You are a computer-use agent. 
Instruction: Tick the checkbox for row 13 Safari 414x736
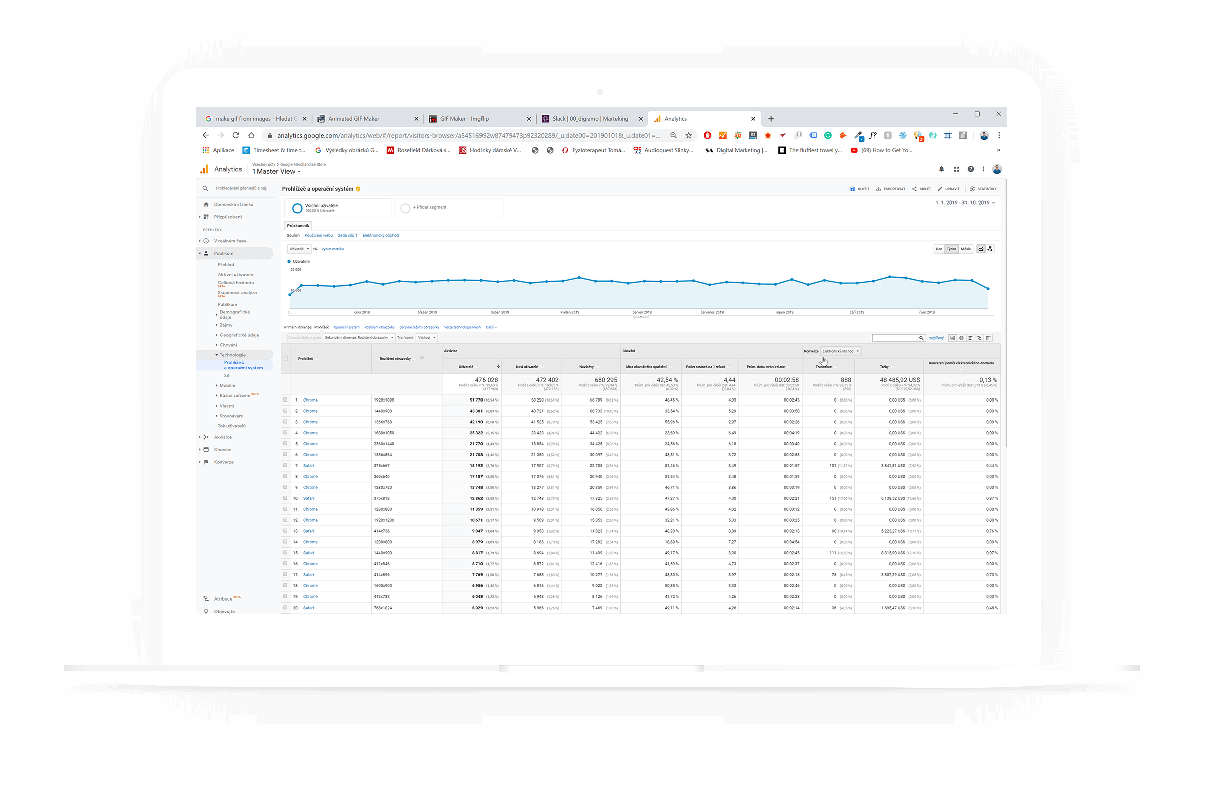pyautogui.click(x=285, y=531)
